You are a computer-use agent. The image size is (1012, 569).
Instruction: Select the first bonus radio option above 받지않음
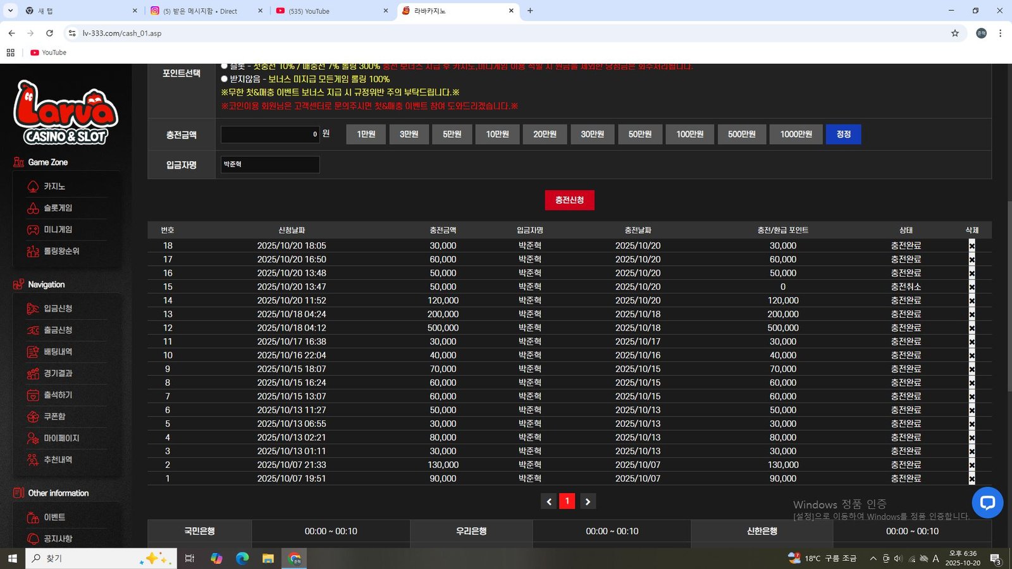click(225, 66)
